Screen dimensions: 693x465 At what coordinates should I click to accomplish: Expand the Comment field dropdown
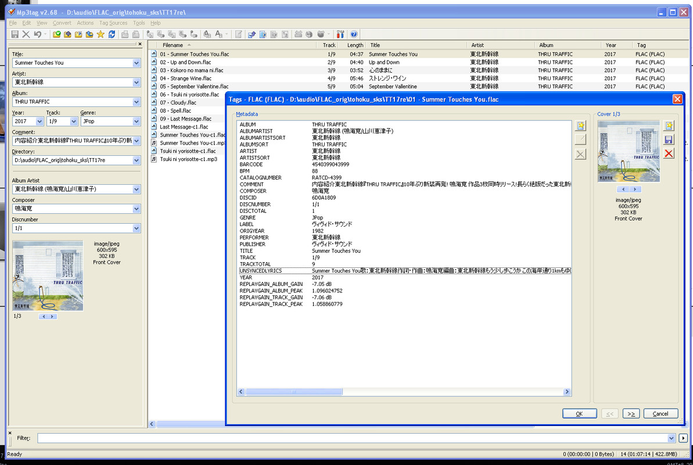point(136,141)
